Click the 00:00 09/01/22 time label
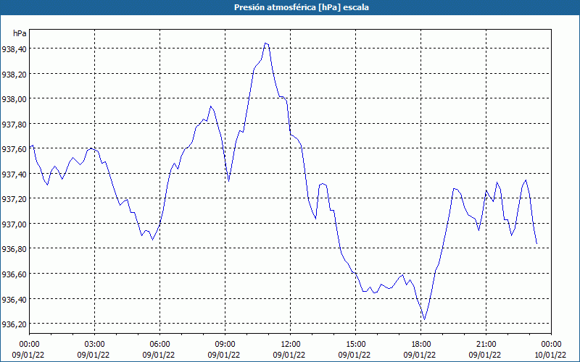Screen dimensions: 580x362 coord(28,350)
